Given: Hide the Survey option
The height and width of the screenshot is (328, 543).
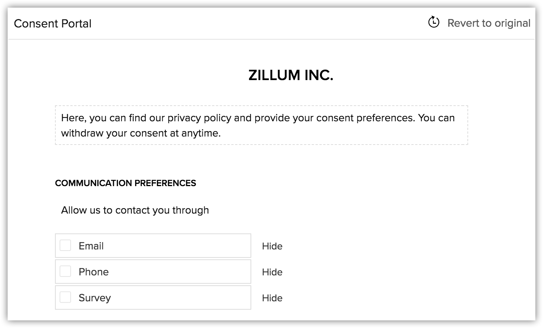Looking at the screenshot, I should pyautogui.click(x=272, y=298).
